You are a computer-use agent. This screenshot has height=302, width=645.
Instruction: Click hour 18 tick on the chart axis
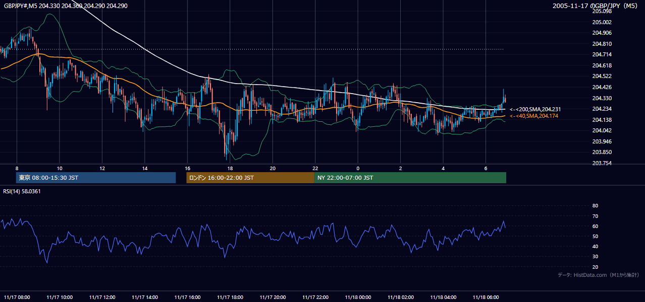[x=230, y=168]
